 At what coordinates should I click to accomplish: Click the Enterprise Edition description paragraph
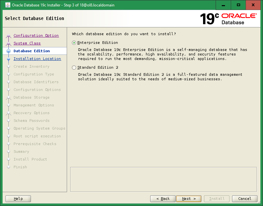162,54
